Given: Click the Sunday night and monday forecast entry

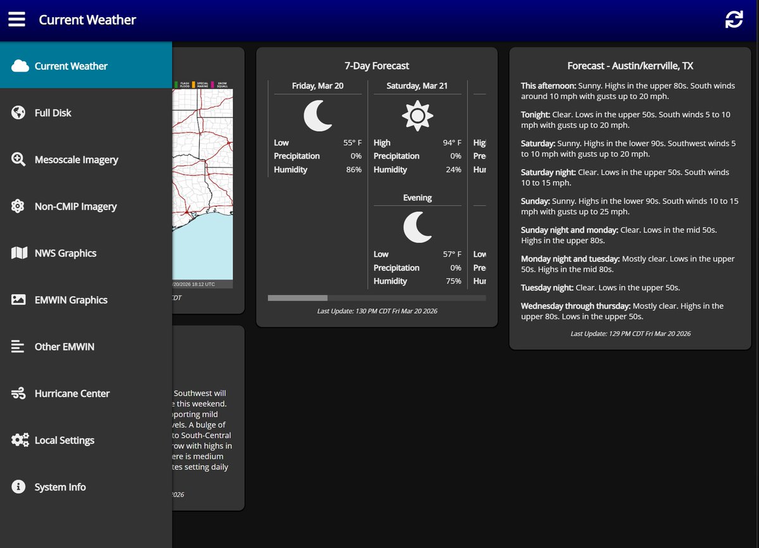Looking at the screenshot, I should point(630,235).
